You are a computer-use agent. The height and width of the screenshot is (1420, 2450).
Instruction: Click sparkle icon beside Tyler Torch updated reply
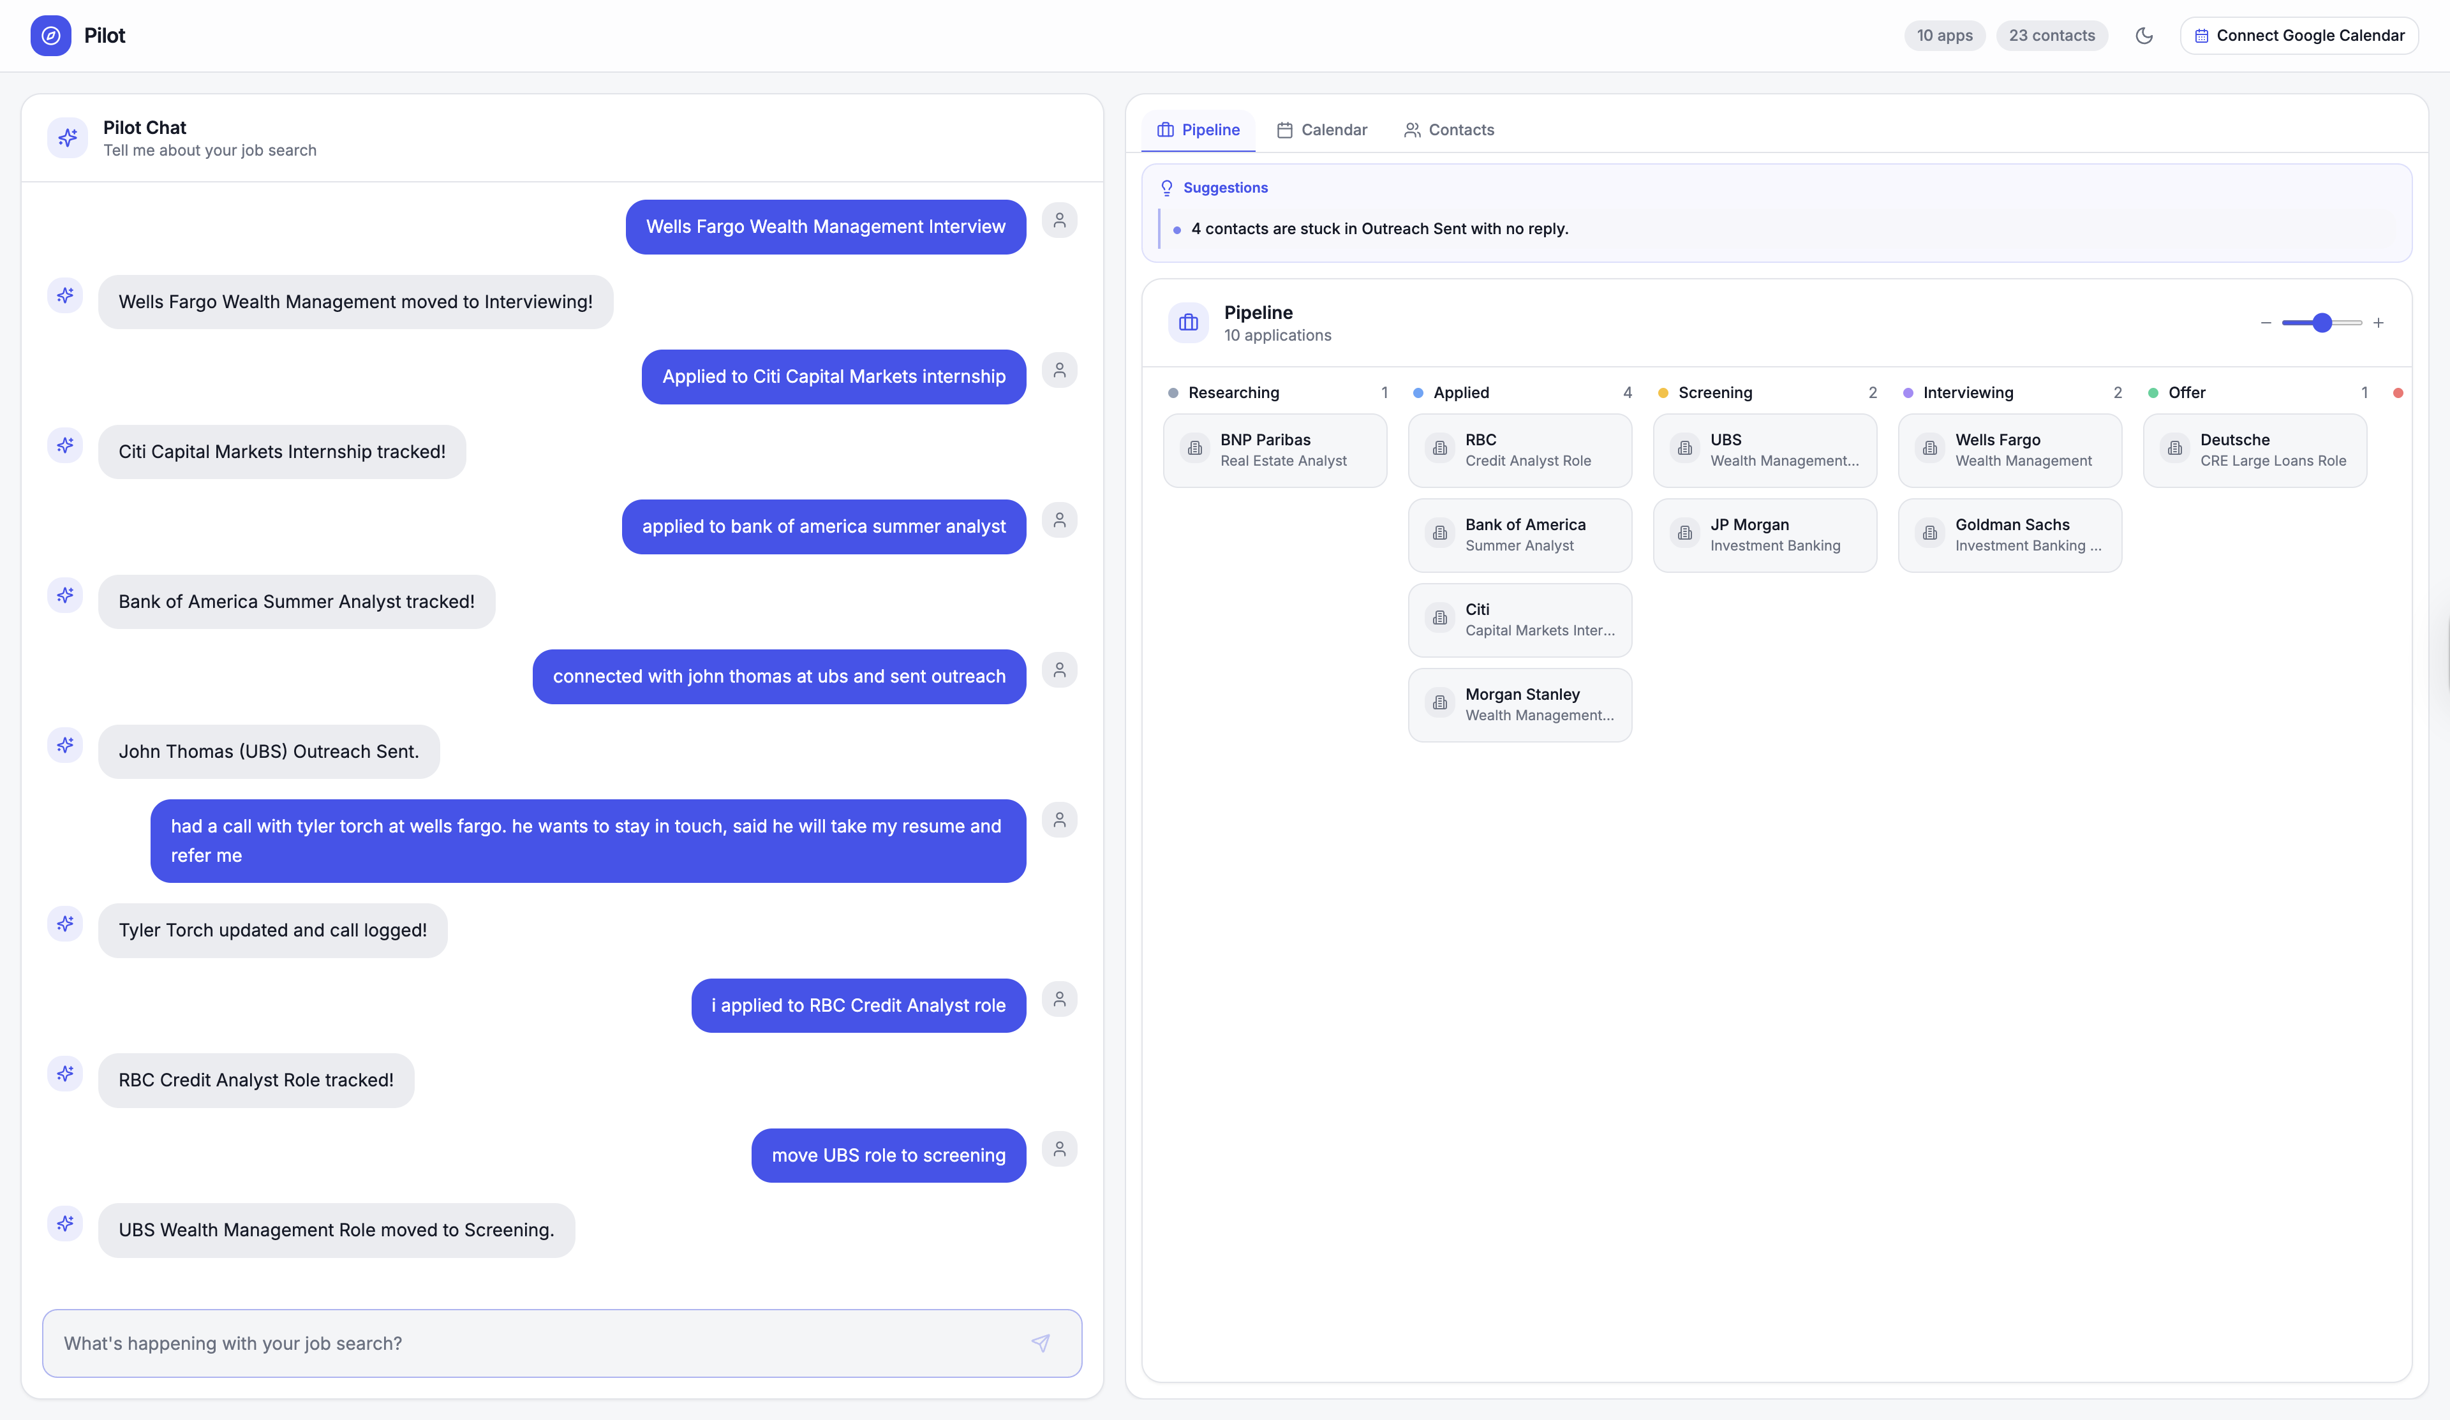click(x=65, y=923)
